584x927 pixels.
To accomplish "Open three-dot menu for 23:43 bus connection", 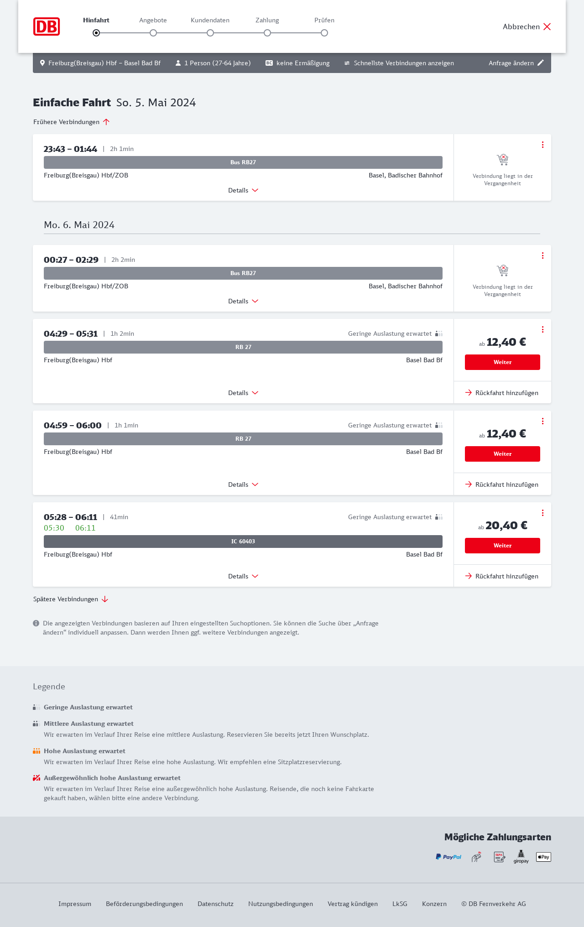I will coord(542,145).
